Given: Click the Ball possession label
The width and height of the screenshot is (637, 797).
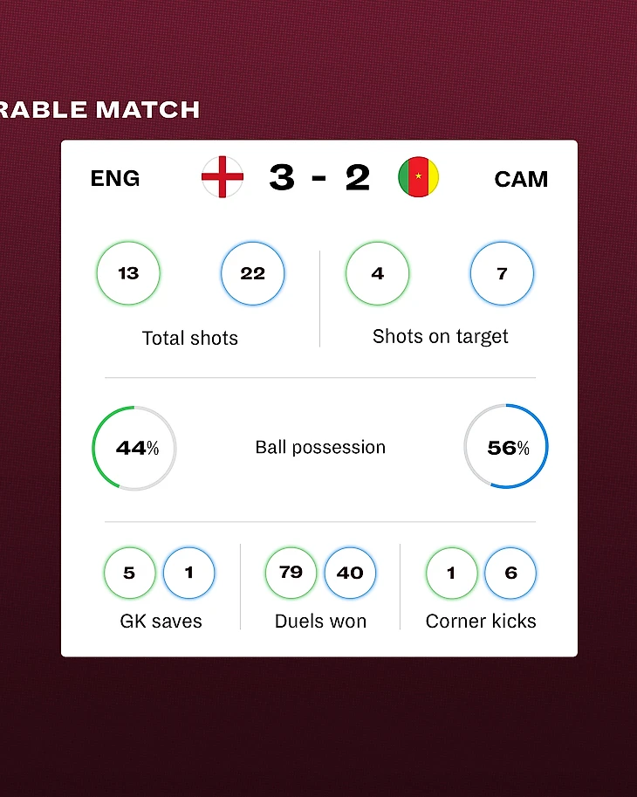Looking at the screenshot, I should 320,447.
